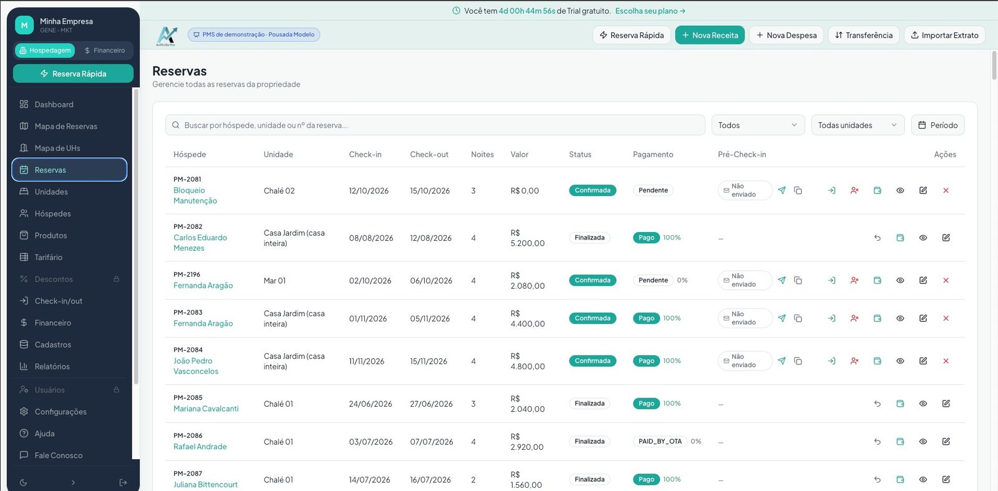Mark no-show for reservation PM-2081
This screenshot has width=998, height=491.
(855, 190)
